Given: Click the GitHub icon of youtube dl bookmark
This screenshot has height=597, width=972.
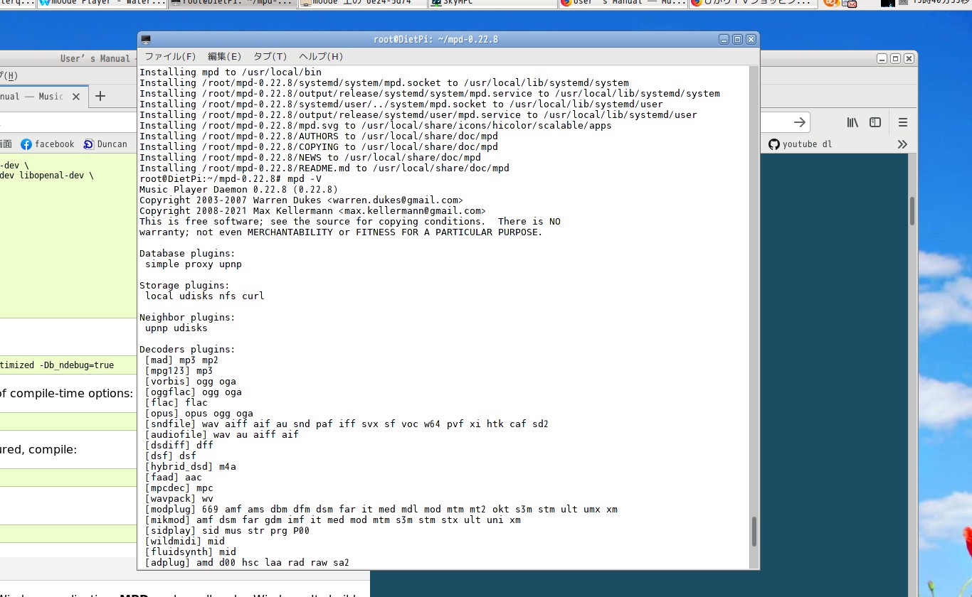Looking at the screenshot, I should tap(774, 144).
